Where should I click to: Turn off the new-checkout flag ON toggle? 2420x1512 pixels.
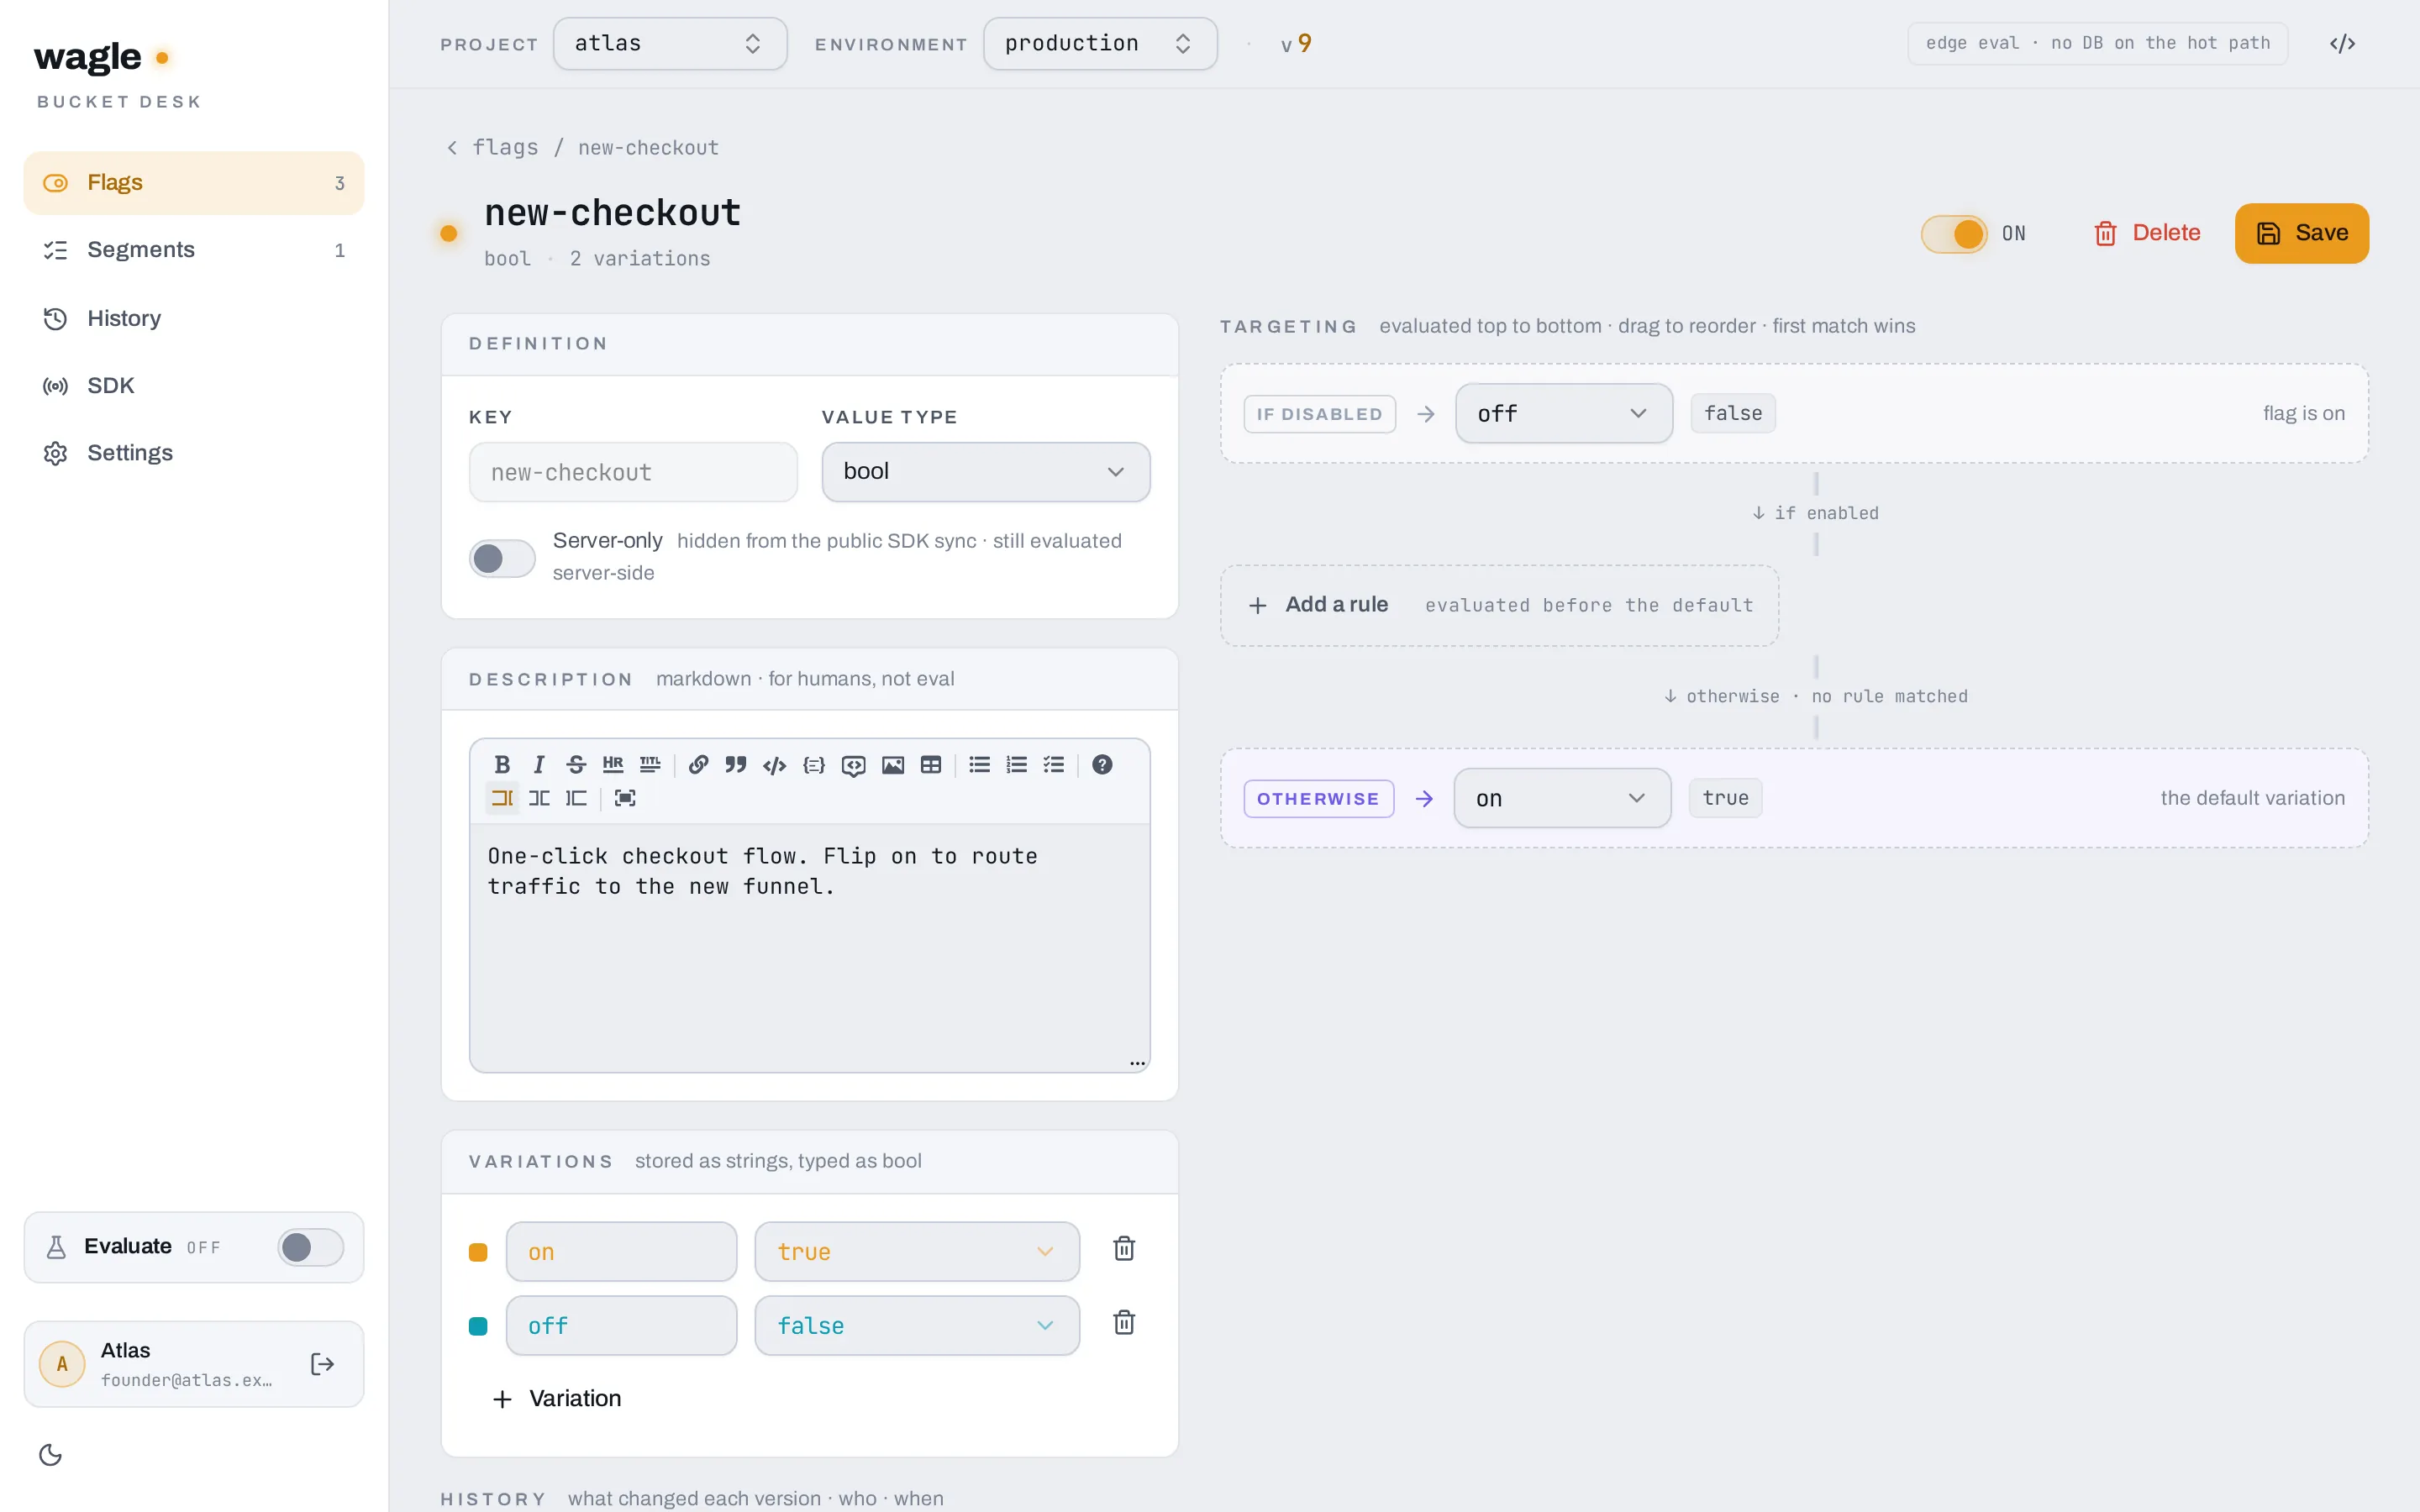point(1954,234)
